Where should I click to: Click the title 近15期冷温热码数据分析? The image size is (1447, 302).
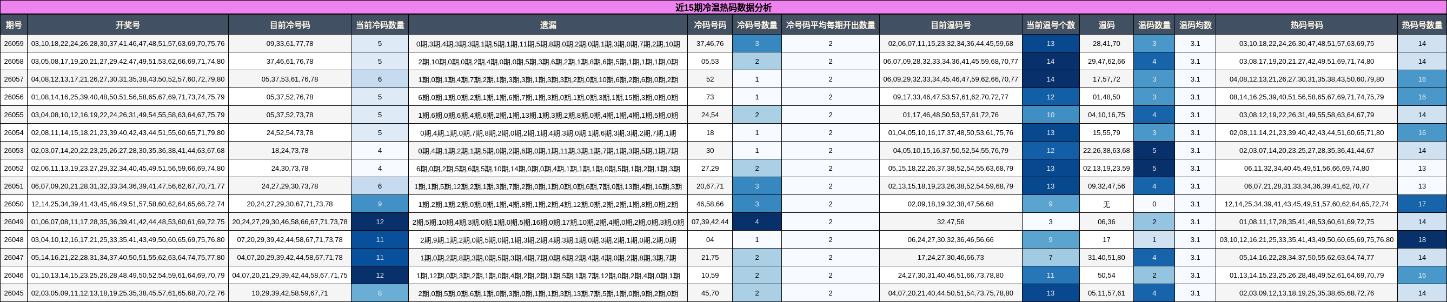click(723, 8)
